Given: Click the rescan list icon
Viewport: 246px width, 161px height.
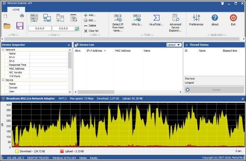Looking at the screenshot, I should (x=73, y=18).
